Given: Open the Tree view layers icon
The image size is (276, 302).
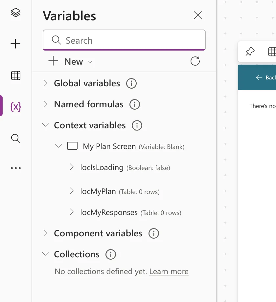Looking at the screenshot, I should (16, 12).
